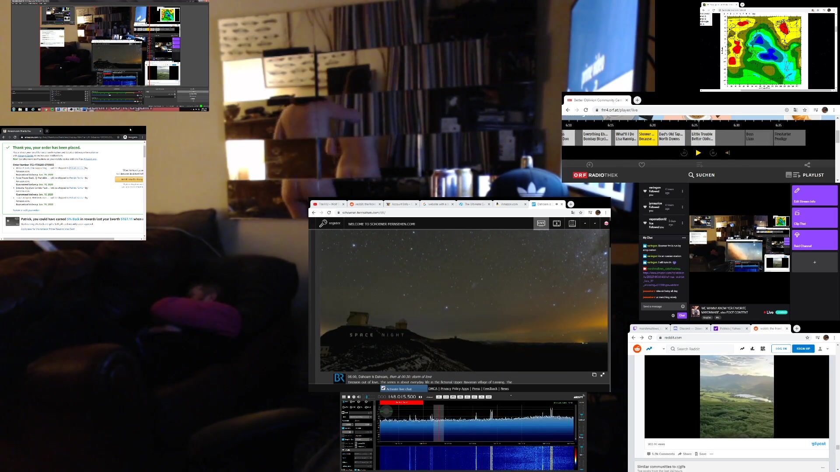Viewport: 840px width, 472px height.
Task: Open Reddit feed selector dropdown arrow
Action: pyautogui.click(x=664, y=349)
